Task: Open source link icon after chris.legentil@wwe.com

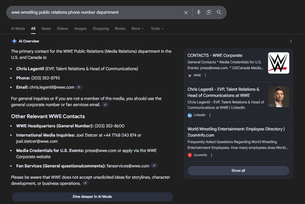Action: [x=79, y=87]
